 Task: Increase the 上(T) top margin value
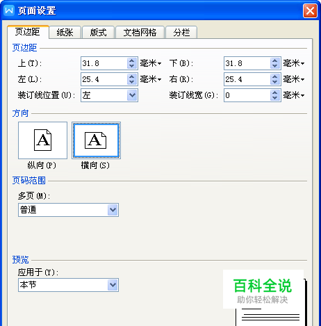[132, 60]
